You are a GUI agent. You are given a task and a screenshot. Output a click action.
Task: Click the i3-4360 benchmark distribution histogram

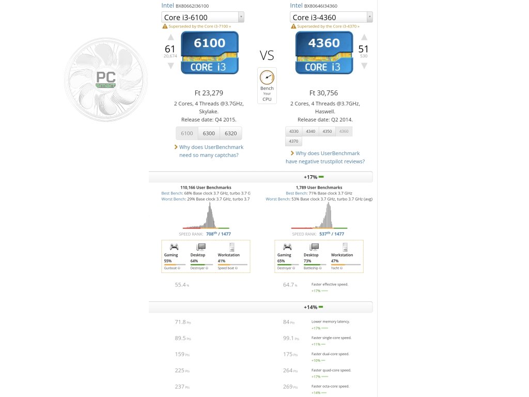pos(319,216)
